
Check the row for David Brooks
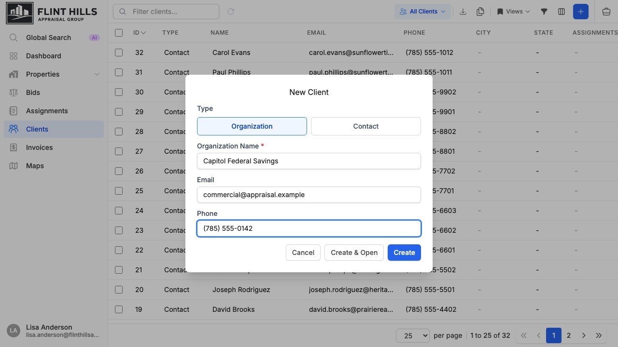click(x=119, y=309)
